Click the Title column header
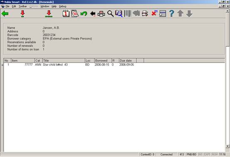 click(64, 60)
